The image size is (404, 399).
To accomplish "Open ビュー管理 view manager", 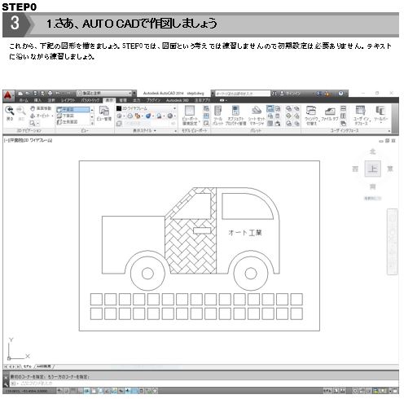I will 104,113.
